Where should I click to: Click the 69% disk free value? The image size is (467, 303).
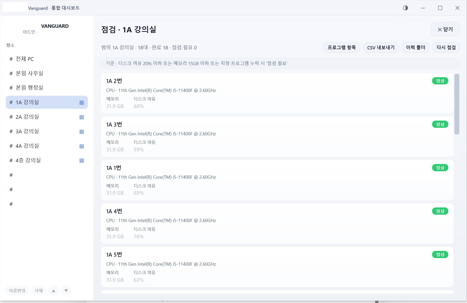139,193
